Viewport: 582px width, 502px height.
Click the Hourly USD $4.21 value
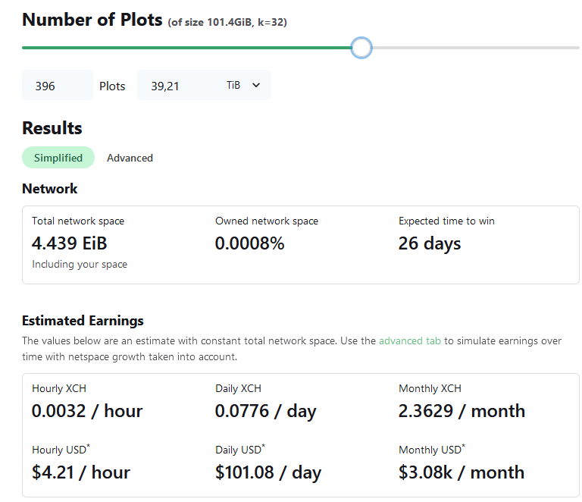point(81,472)
